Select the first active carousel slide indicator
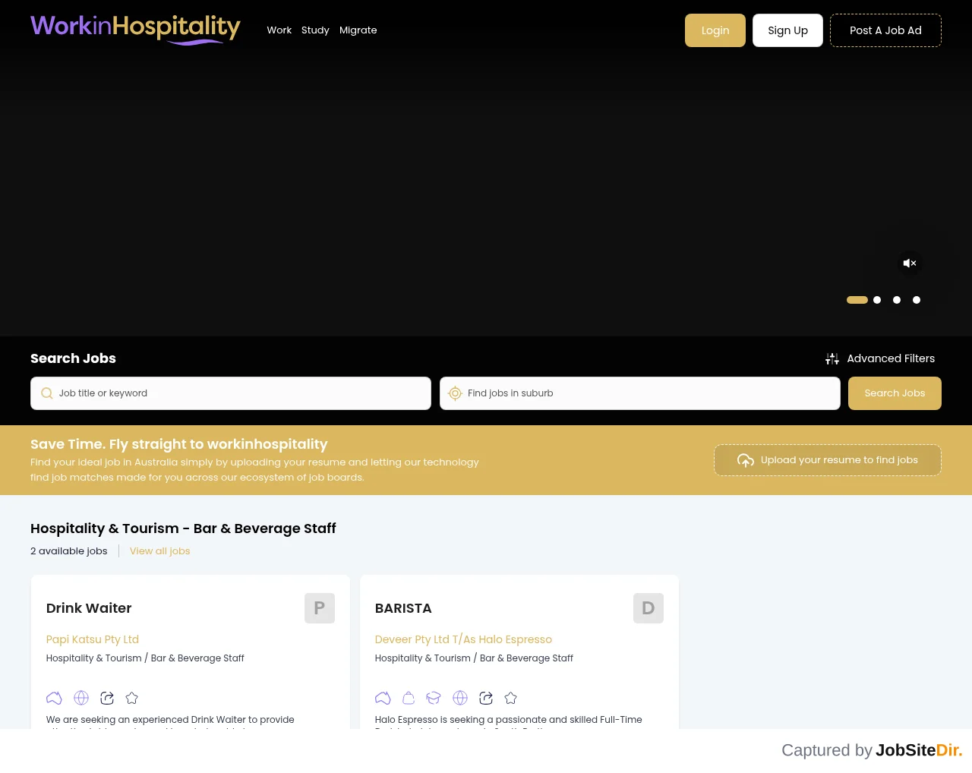This screenshot has height=773, width=972. (857, 300)
